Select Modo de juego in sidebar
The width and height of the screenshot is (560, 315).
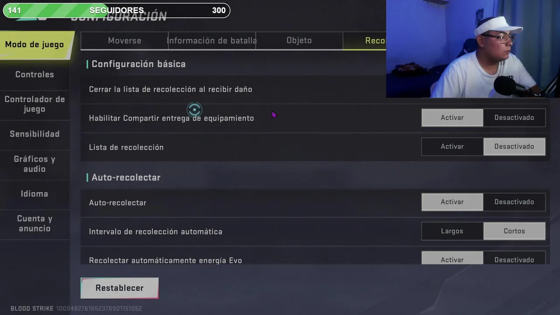tap(35, 45)
